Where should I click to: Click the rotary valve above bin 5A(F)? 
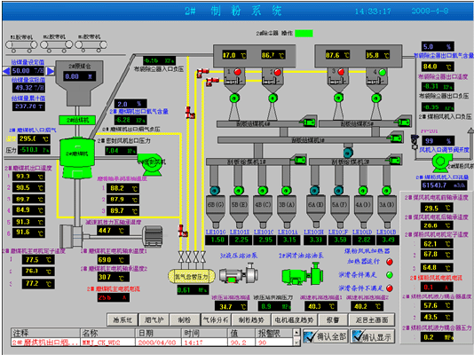click(338, 190)
